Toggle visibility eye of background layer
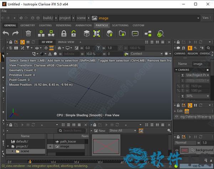This screenshot has height=169, width=214. click(x=177, y=150)
